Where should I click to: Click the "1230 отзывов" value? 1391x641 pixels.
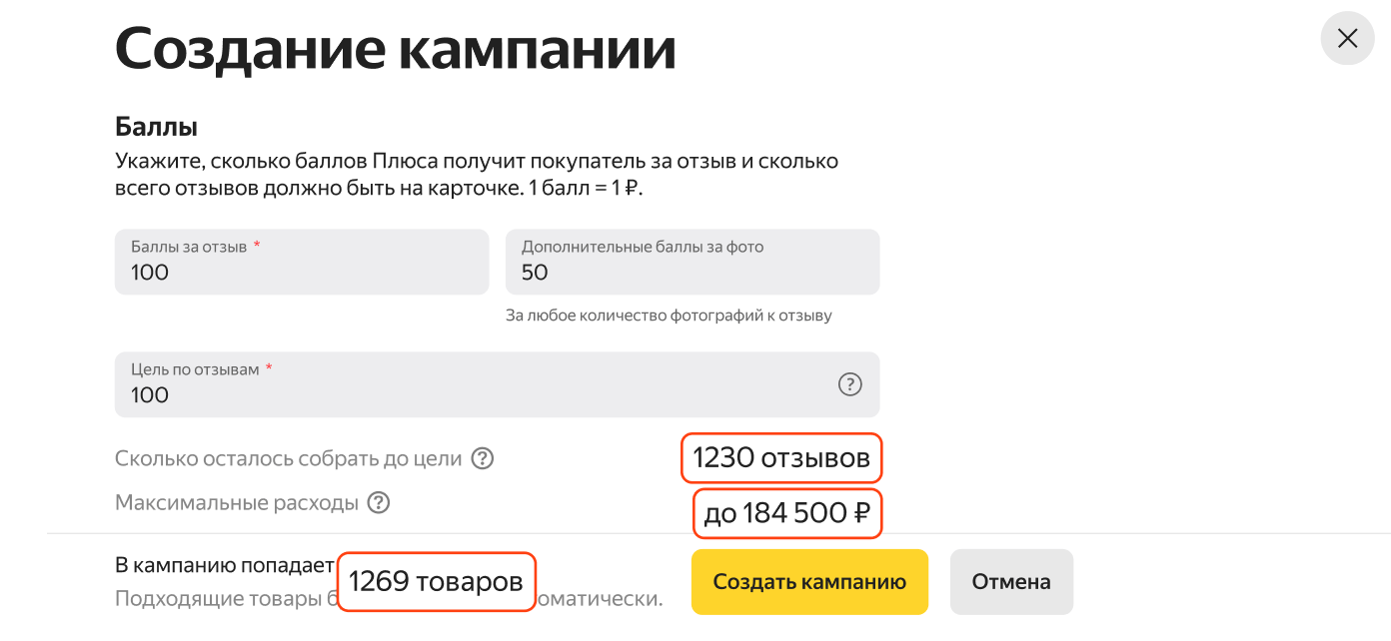coord(781,459)
